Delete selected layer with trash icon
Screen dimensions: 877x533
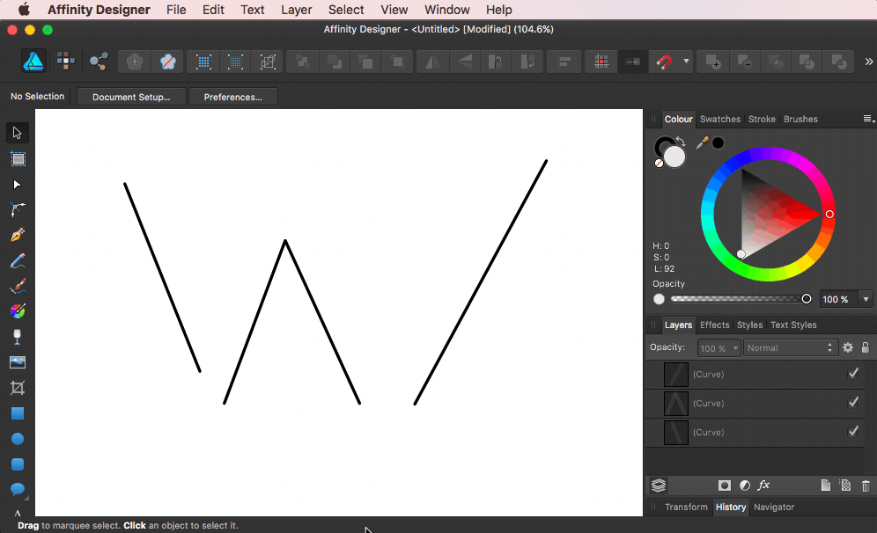tap(866, 485)
